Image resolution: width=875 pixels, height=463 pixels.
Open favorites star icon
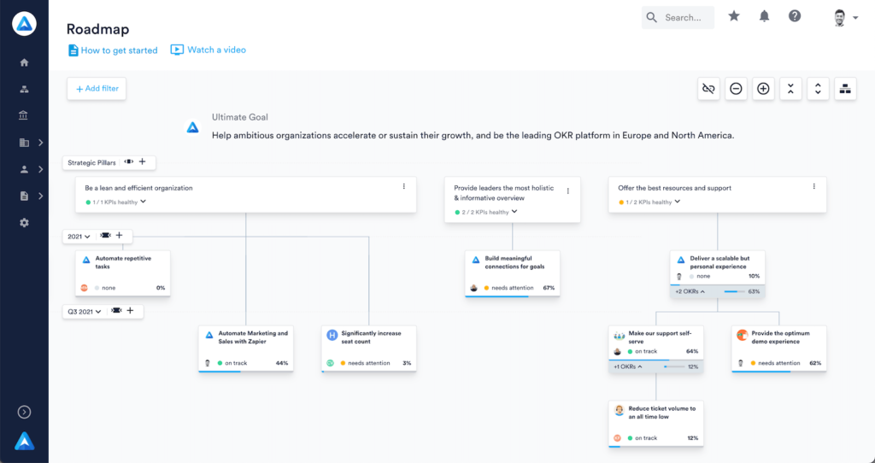click(734, 16)
